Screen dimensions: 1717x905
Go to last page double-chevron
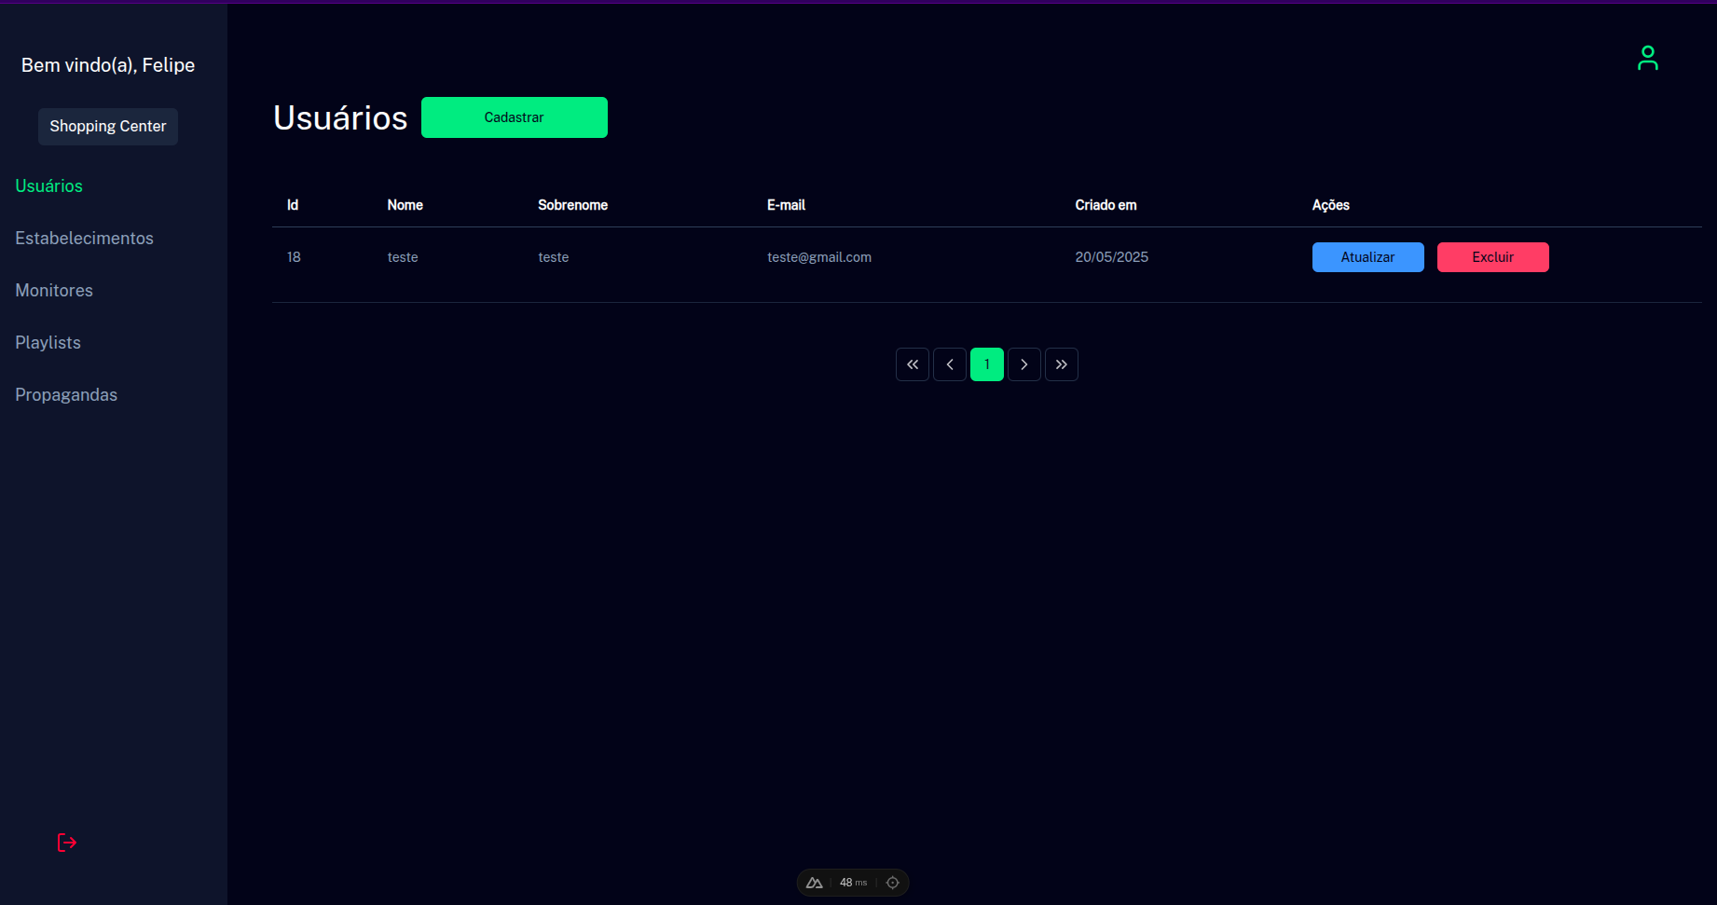(1062, 364)
